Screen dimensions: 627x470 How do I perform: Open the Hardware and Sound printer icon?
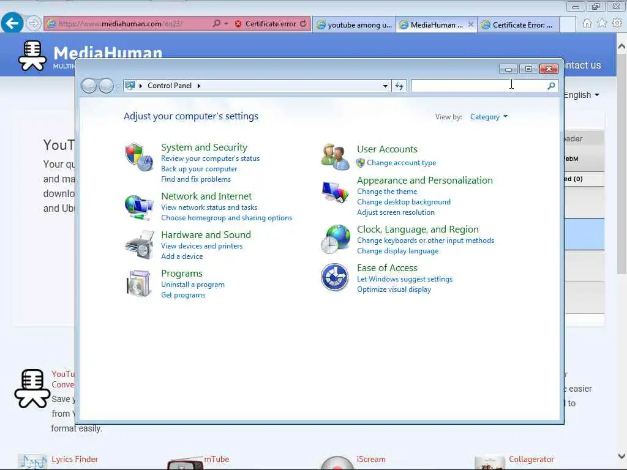(139, 245)
